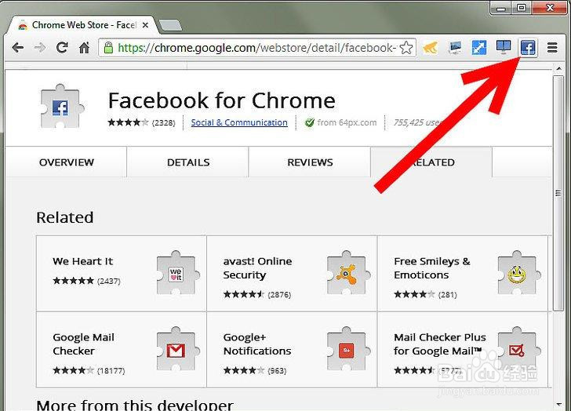571x411 pixels.
Task: Click the Mail Checker Plus puzzle icon
Action: point(518,350)
